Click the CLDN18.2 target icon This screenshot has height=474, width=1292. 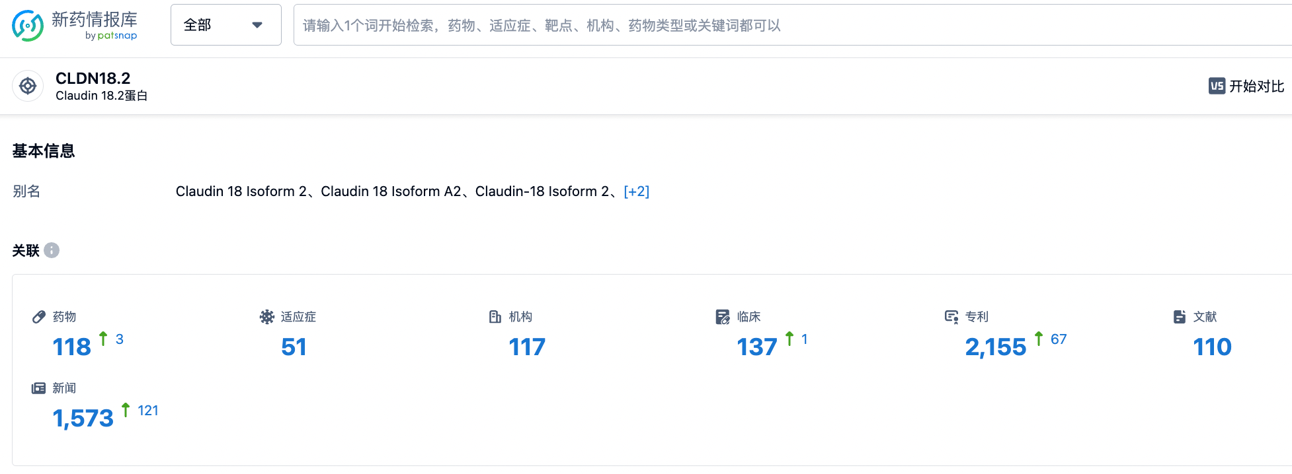click(28, 86)
